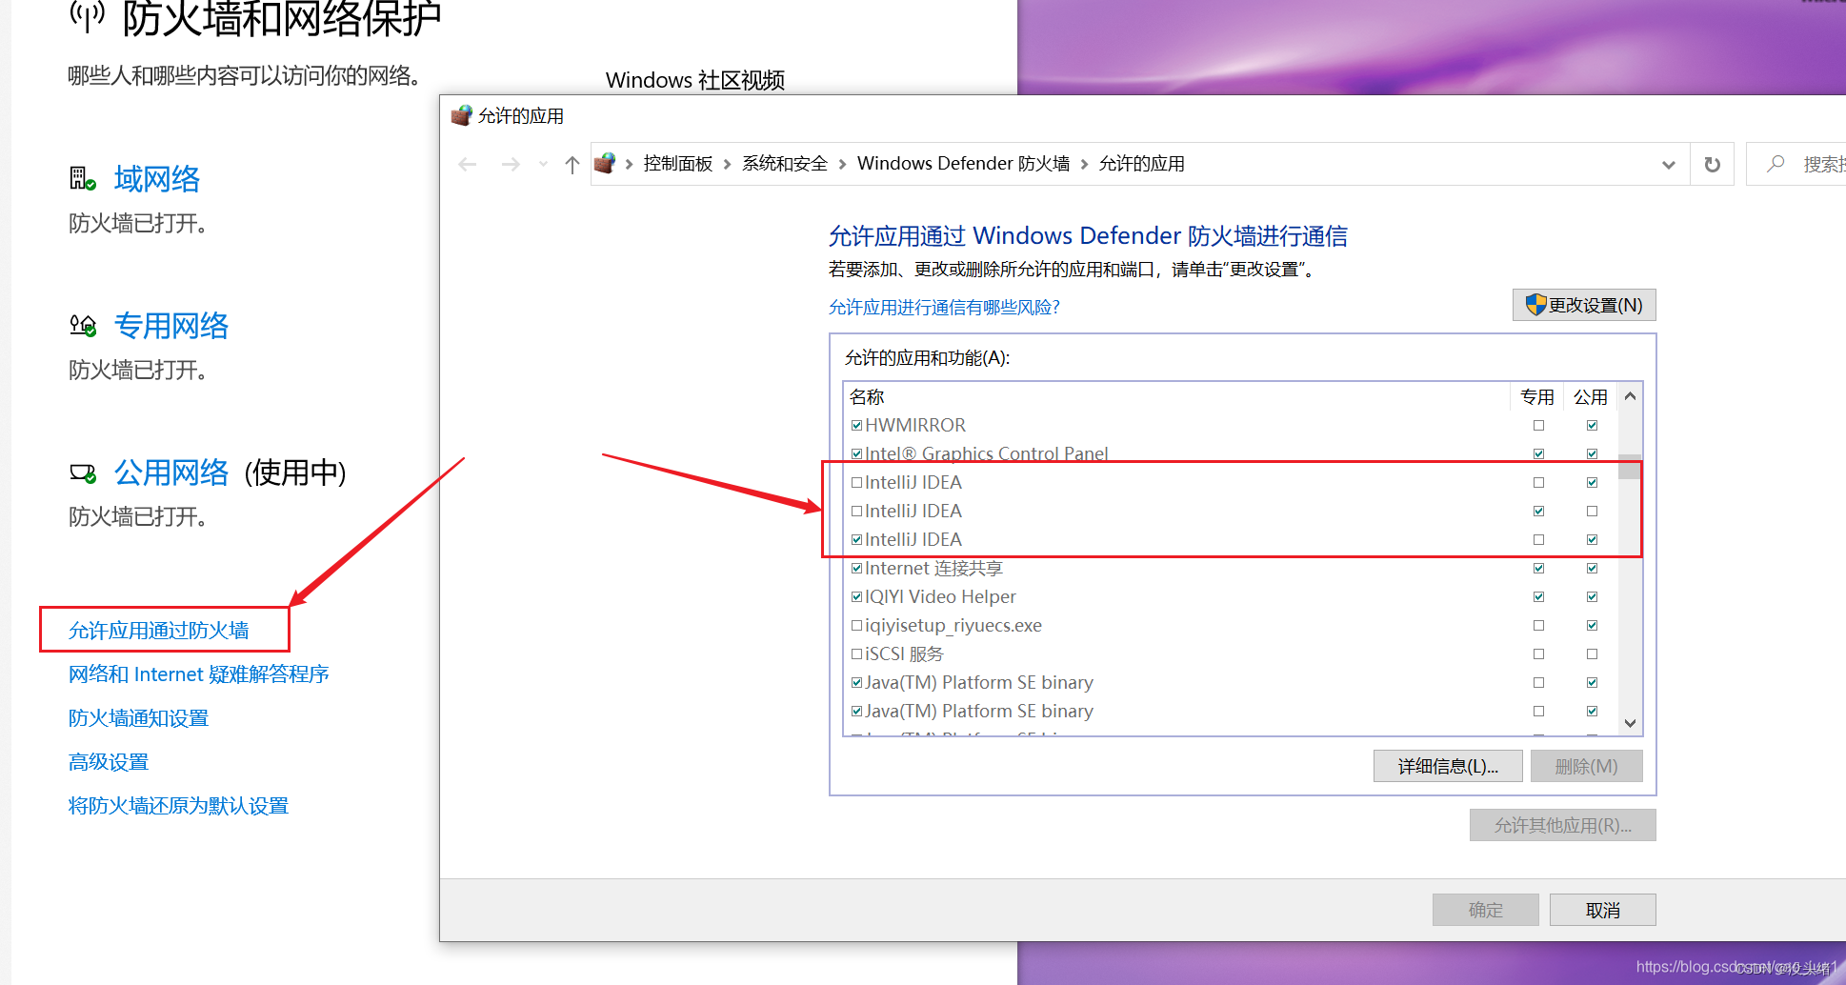Click the Public network icon

(x=83, y=472)
